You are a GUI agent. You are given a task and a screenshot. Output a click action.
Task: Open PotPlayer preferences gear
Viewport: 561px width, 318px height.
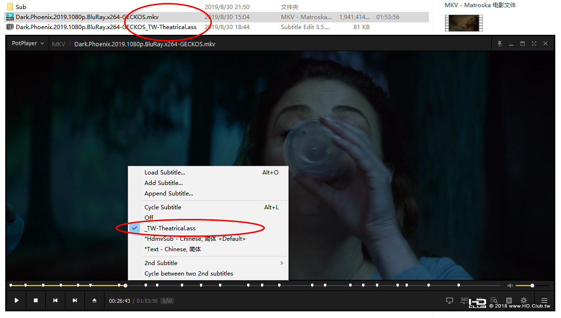524,300
